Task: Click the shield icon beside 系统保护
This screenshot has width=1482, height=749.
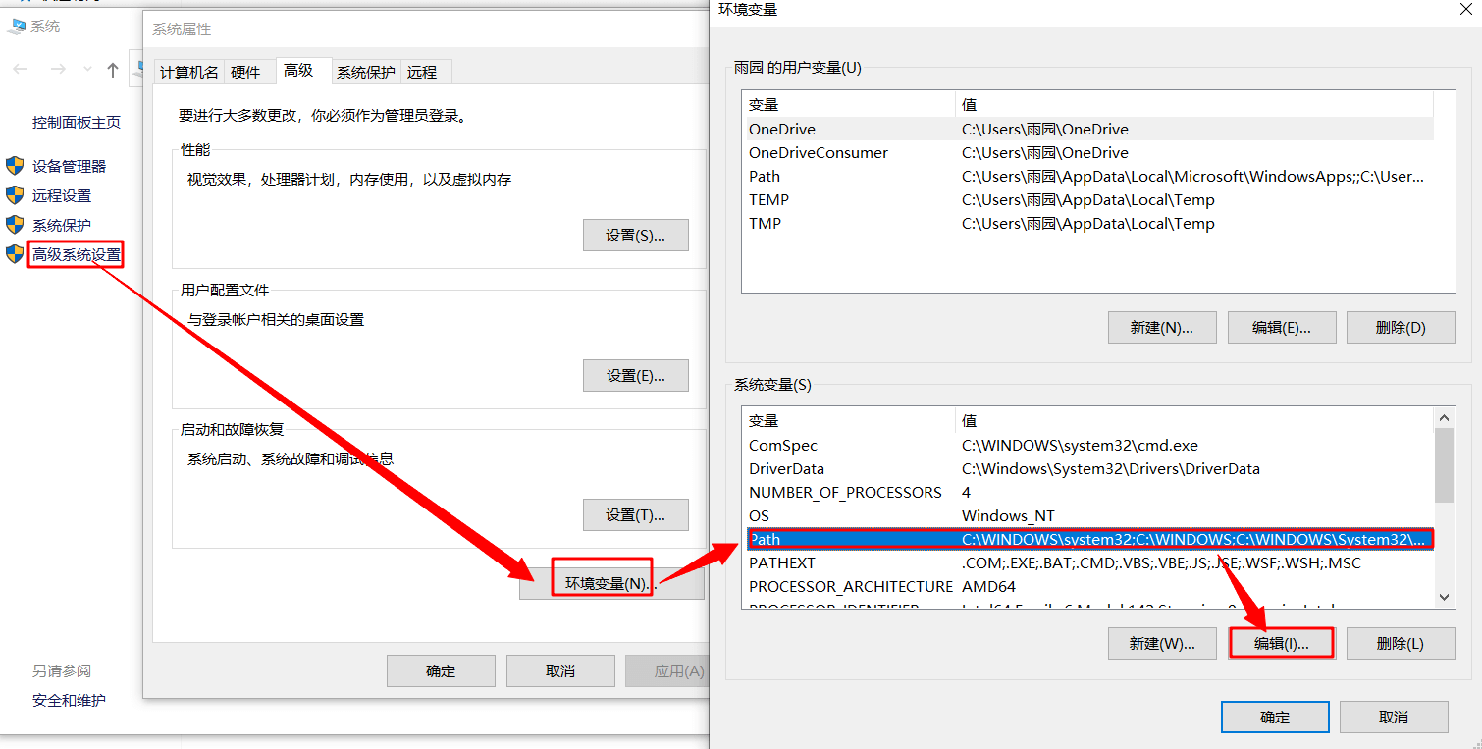Action: point(15,224)
